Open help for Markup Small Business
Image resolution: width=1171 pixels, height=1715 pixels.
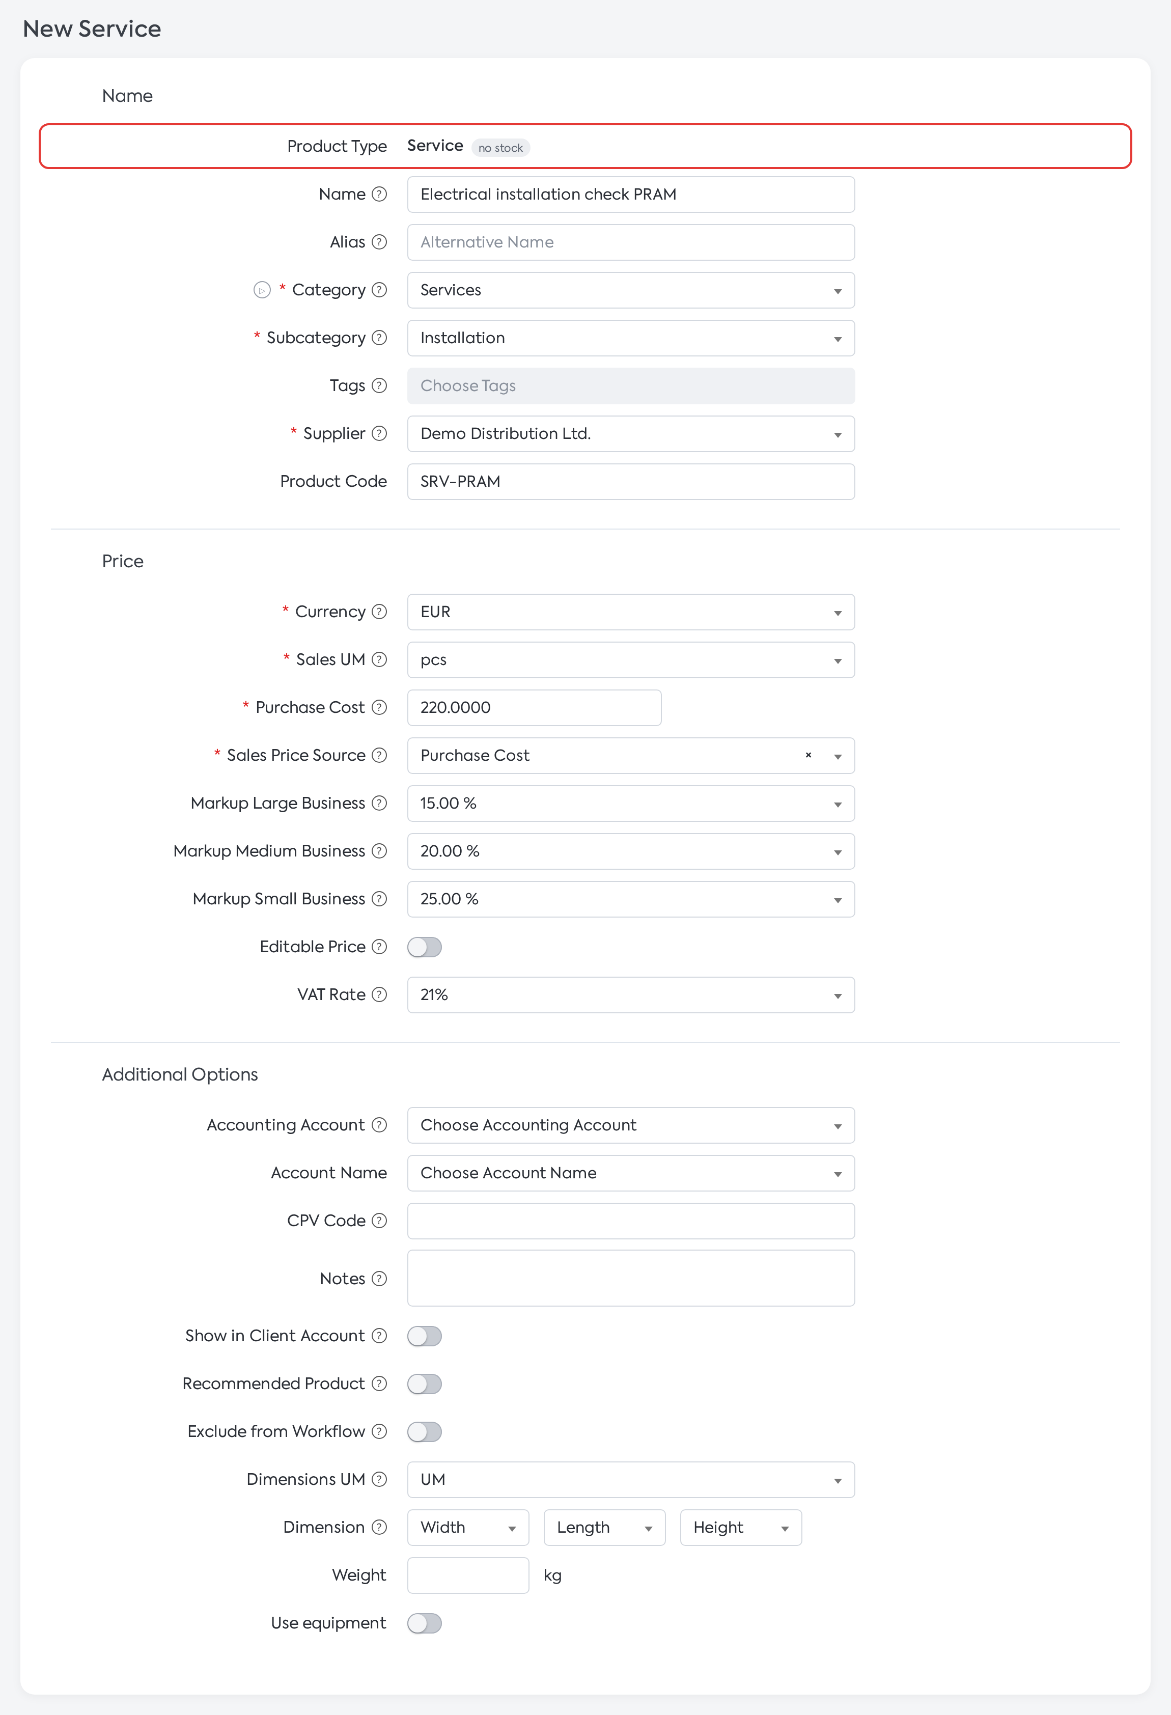pyautogui.click(x=379, y=899)
